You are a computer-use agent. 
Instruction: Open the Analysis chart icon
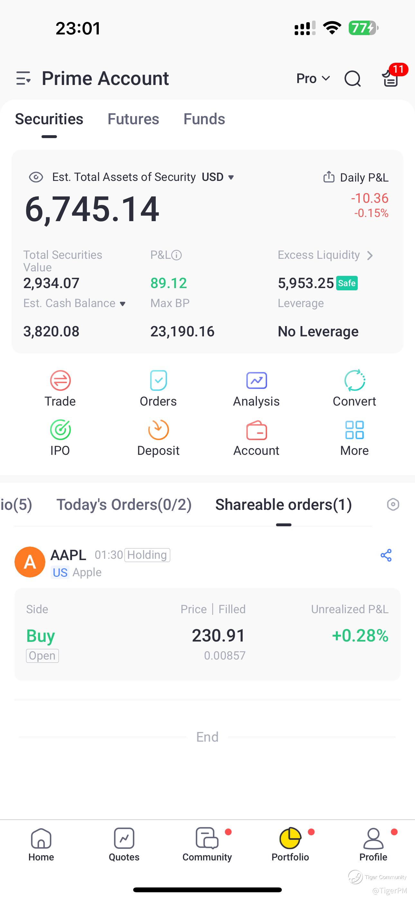[x=256, y=380]
